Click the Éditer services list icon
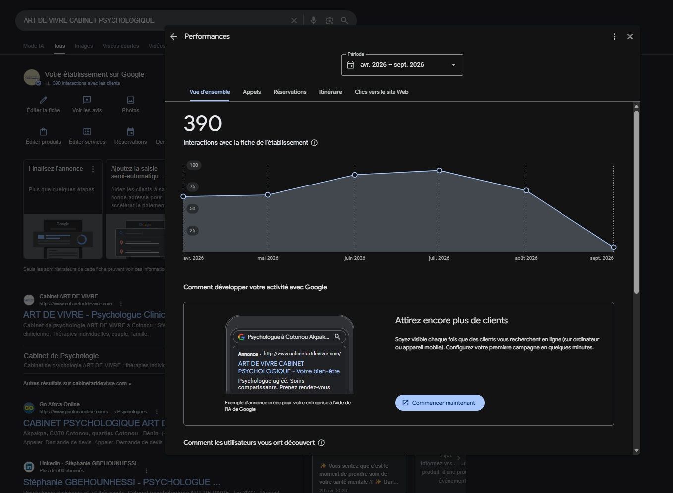The image size is (673, 493). (87, 132)
